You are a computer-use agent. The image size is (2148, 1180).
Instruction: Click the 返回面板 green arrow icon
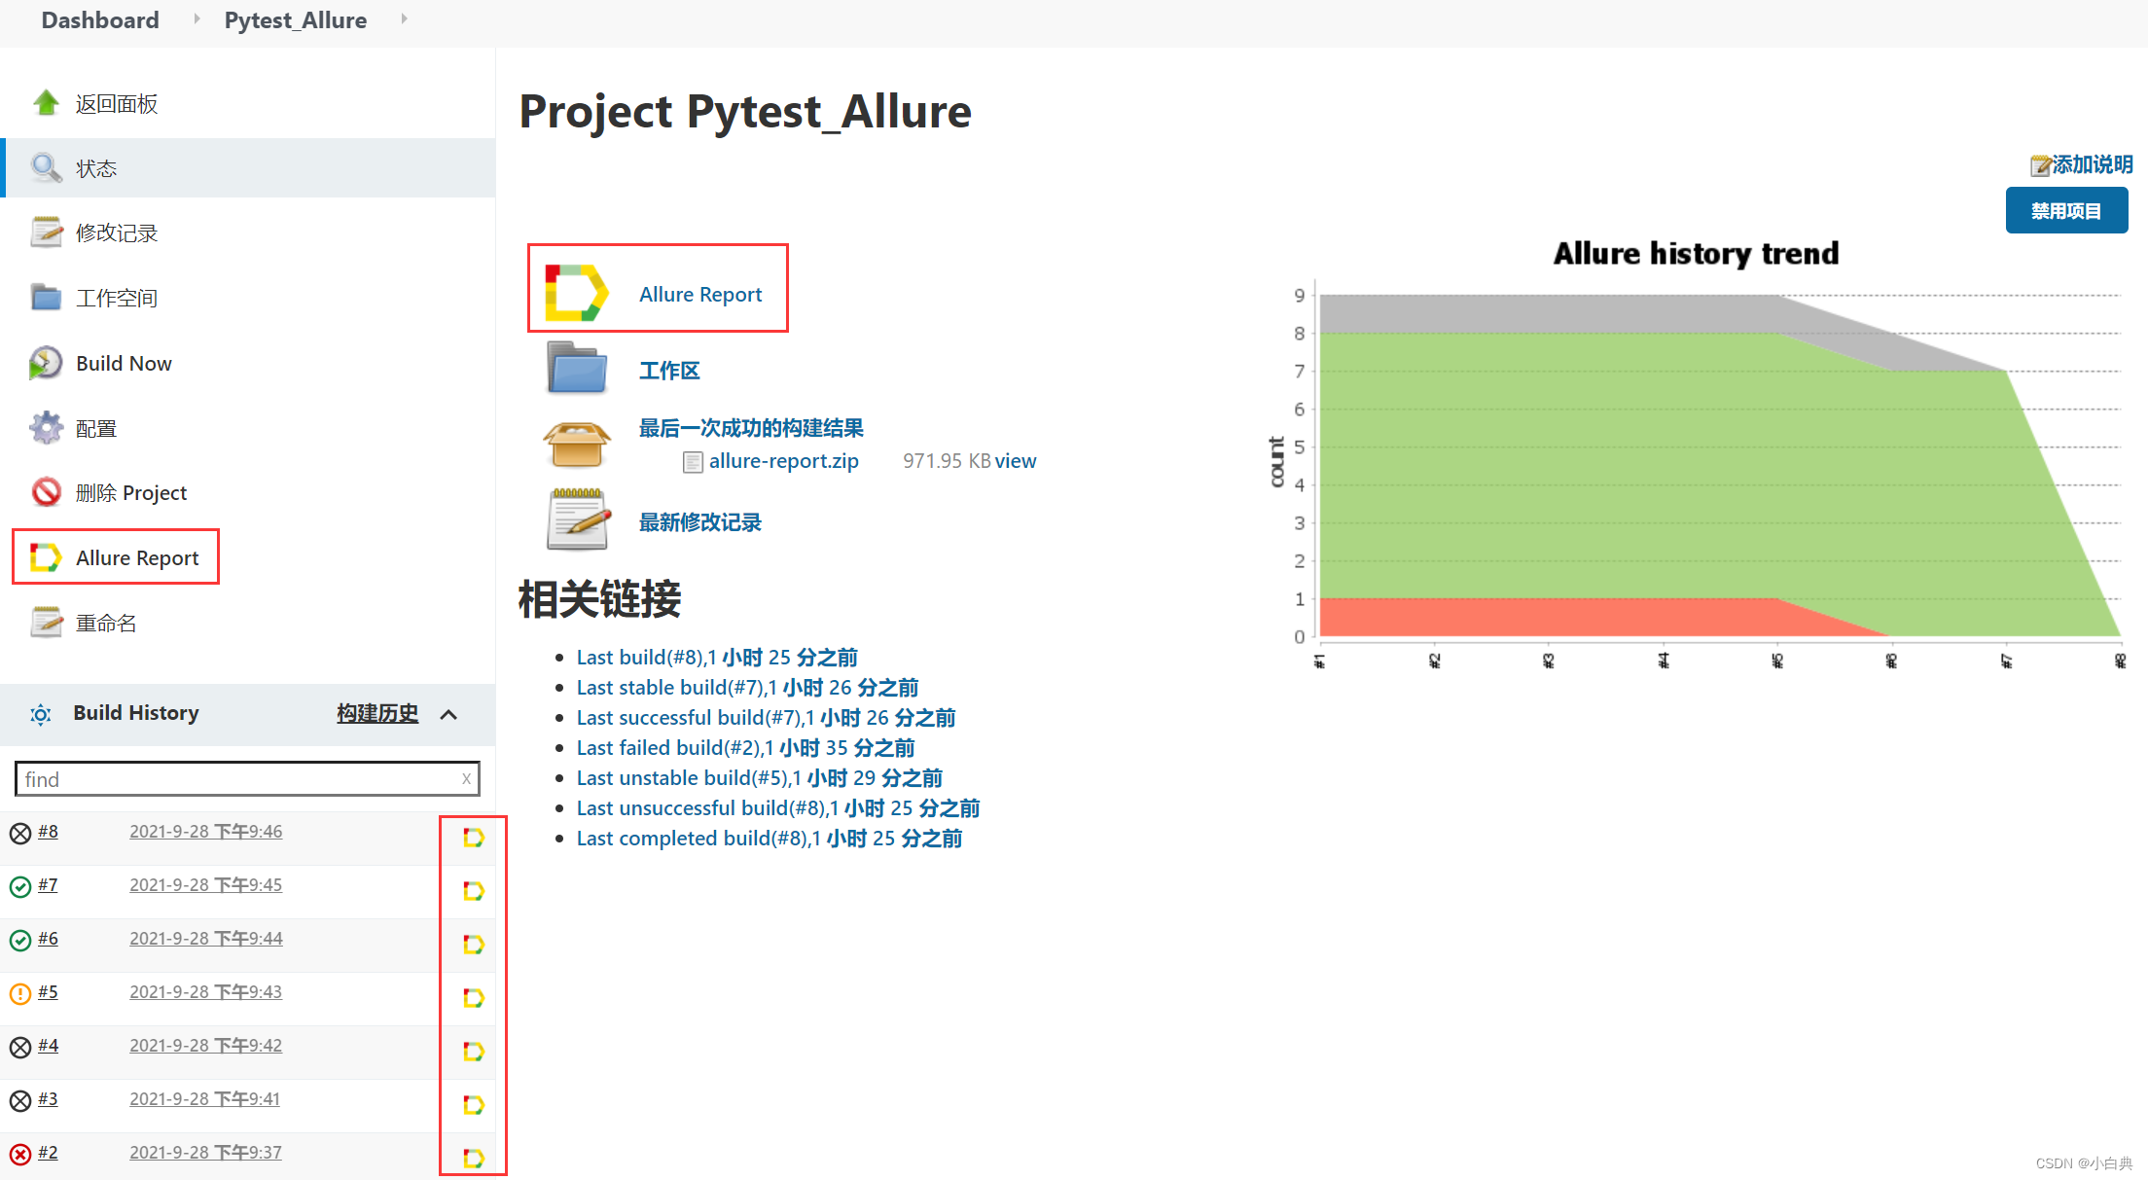pyautogui.click(x=46, y=103)
